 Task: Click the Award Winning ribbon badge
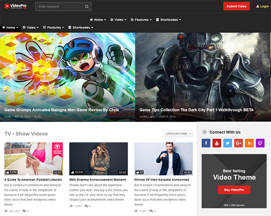[57, 150]
